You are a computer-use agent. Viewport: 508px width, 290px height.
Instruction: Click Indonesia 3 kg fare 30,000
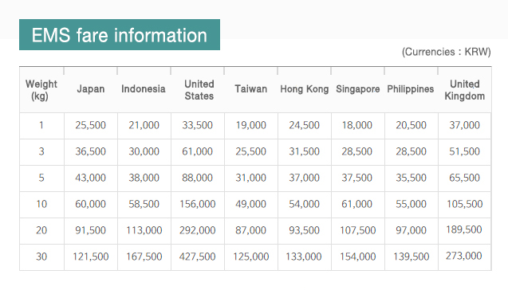[144, 151]
